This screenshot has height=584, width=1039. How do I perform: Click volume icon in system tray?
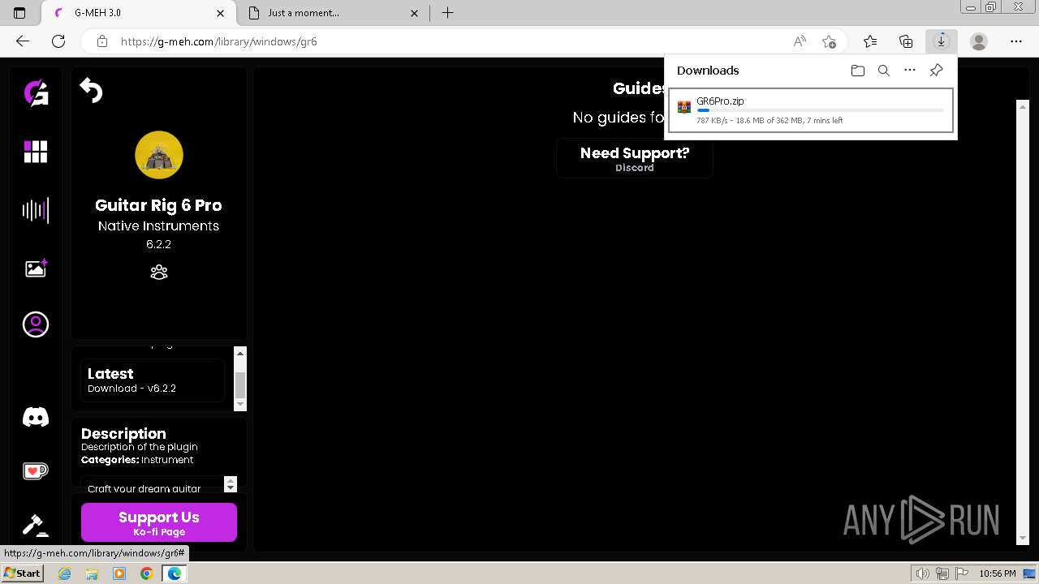coord(923,573)
